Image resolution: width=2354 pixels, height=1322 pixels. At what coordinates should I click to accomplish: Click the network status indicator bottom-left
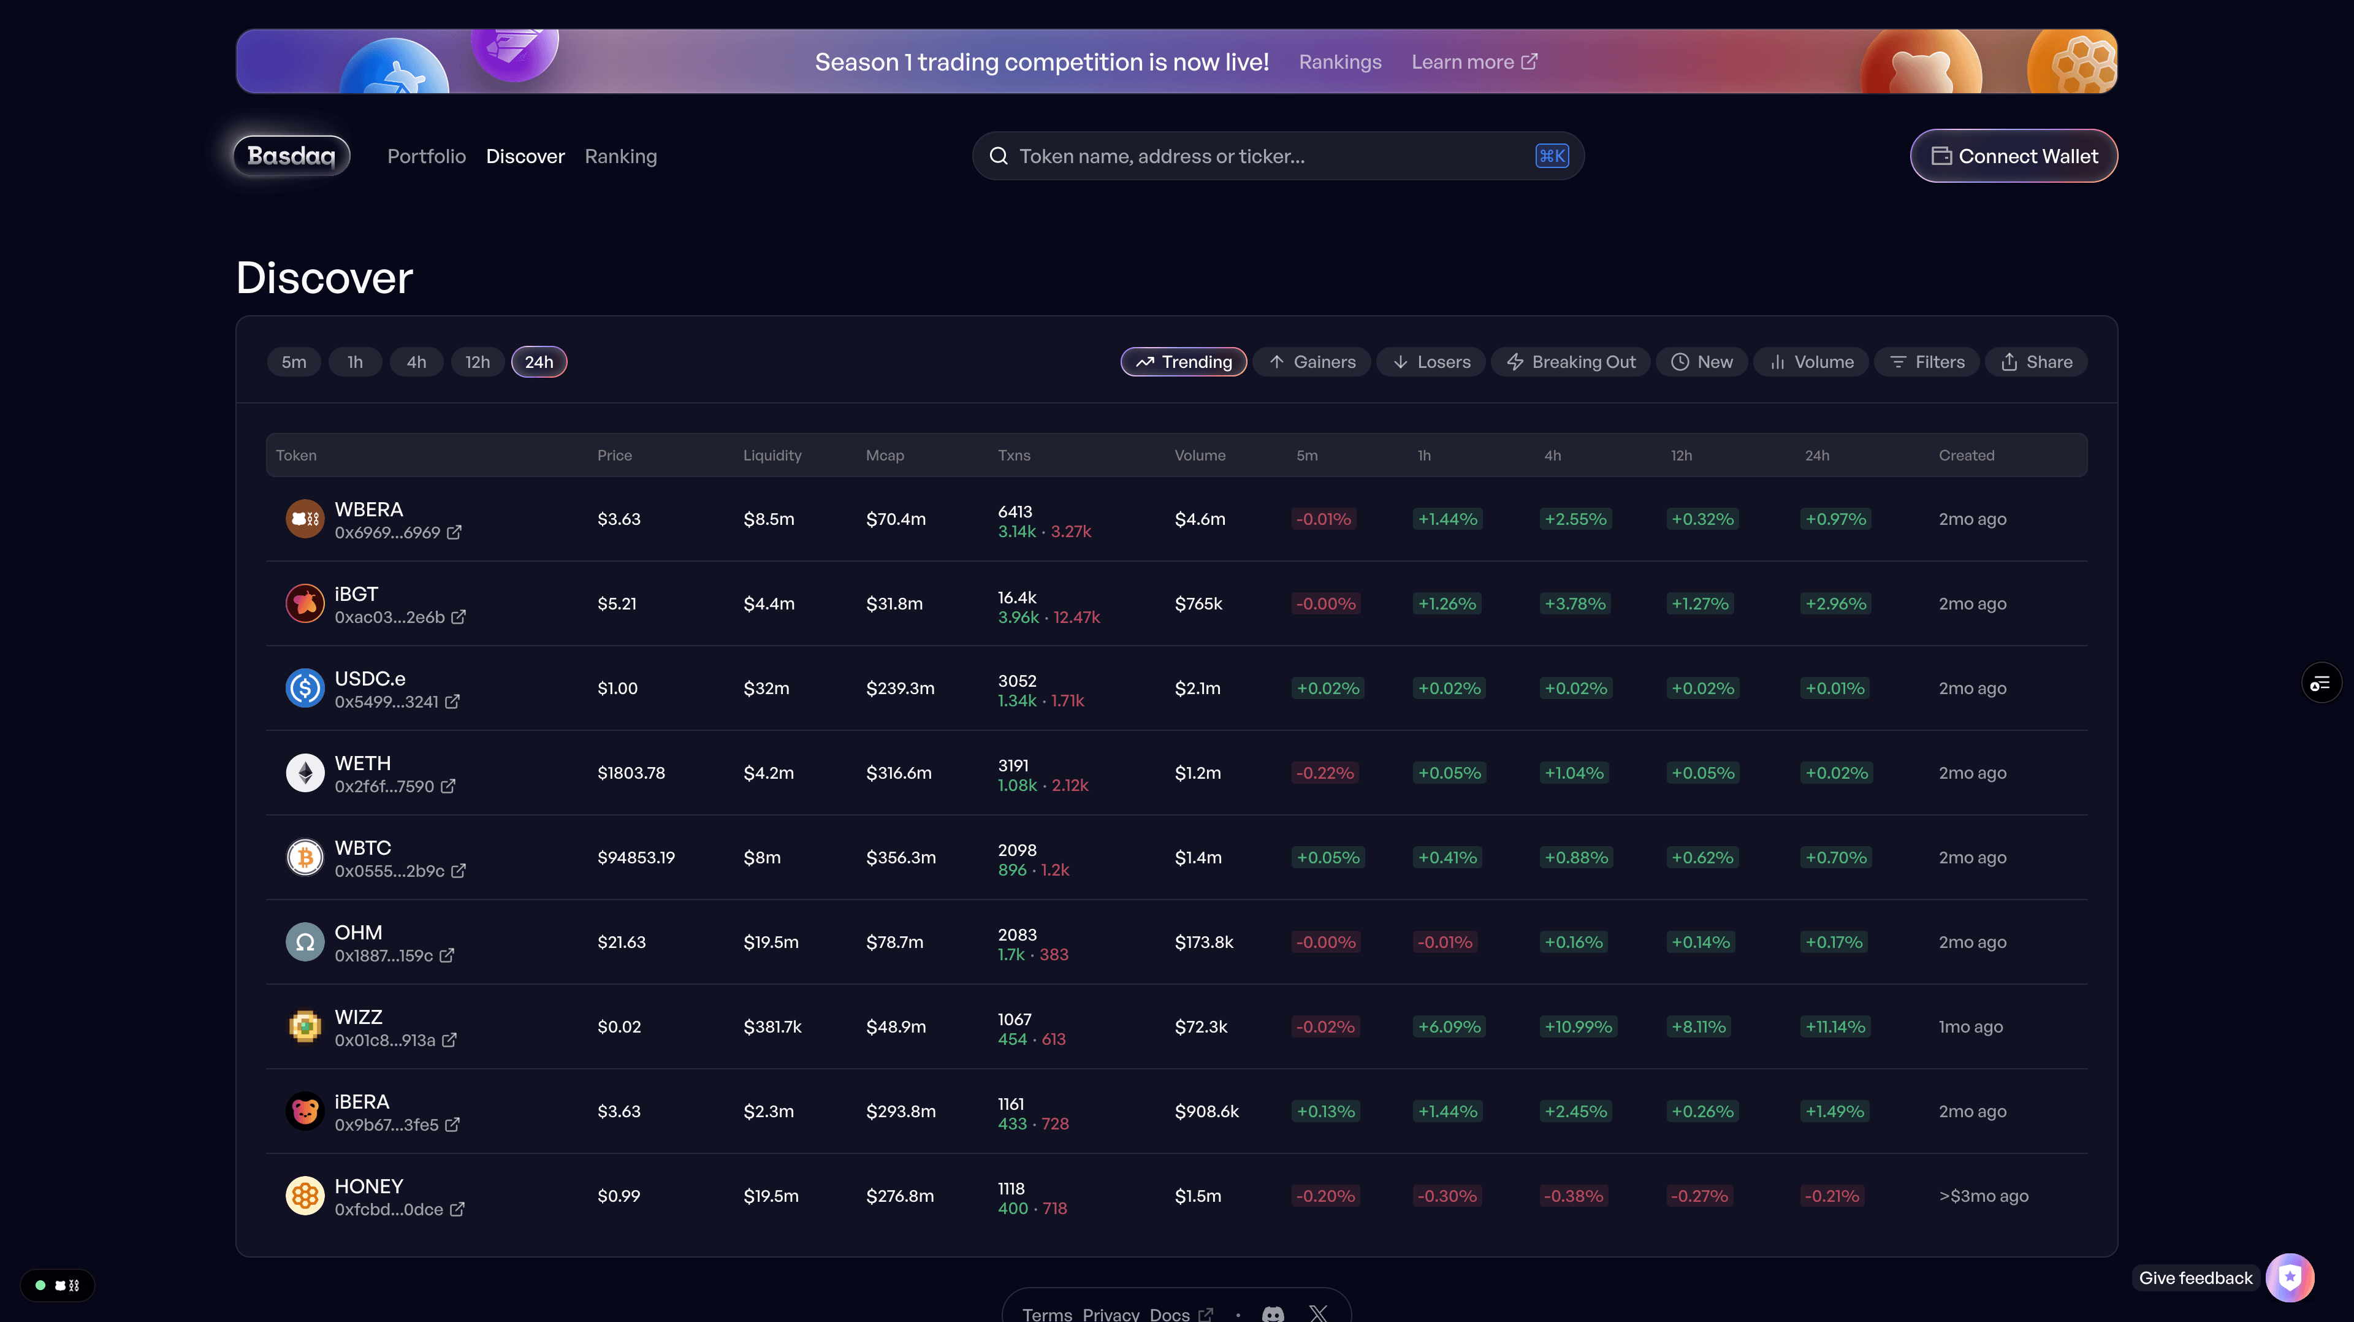pyautogui.click(x=56, y=1285)
